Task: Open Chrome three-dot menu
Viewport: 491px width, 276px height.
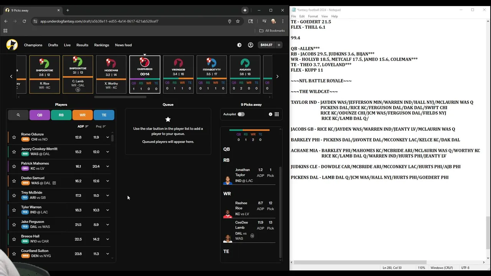Action: 283,21
